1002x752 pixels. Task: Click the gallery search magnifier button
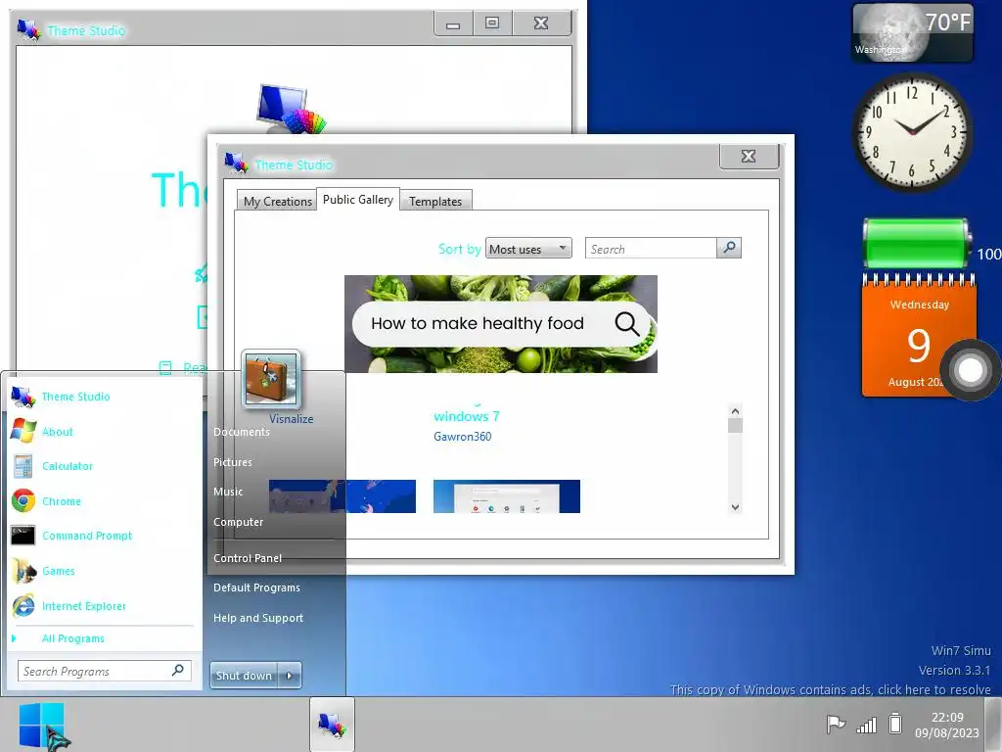coord(729,248)
